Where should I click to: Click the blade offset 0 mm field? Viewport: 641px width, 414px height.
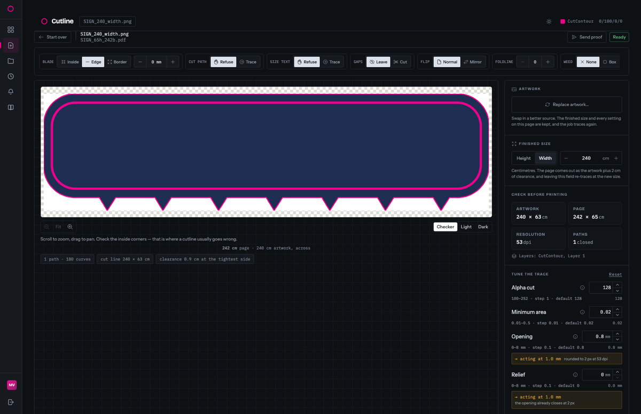click(157, 62)
